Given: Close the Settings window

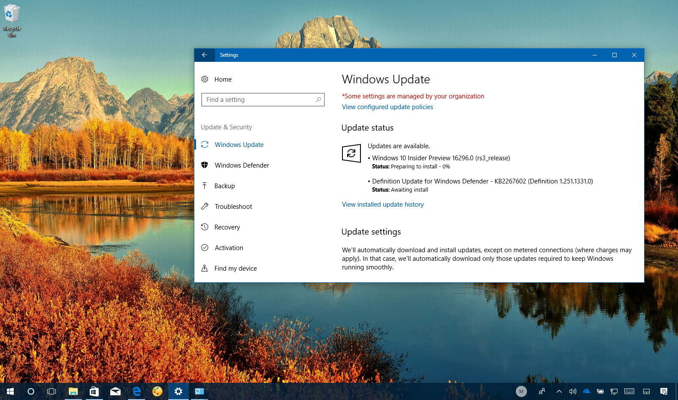Looking at the screenshot, I should [x=634, y=55].
